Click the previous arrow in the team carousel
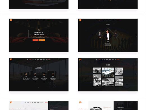Screen dimensions: 146x110 (93, 34)
